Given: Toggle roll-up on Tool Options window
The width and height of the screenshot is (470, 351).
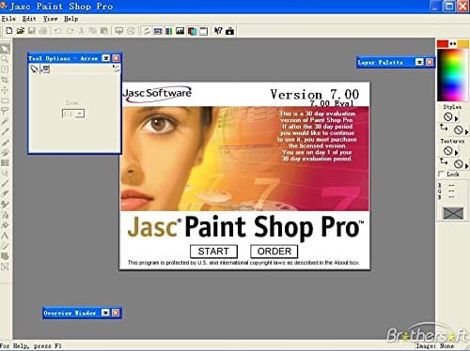Looking at the screenshot, I should pos(106,58).
